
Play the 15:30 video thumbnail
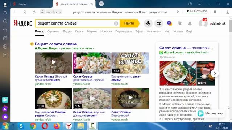coord(54,99)
